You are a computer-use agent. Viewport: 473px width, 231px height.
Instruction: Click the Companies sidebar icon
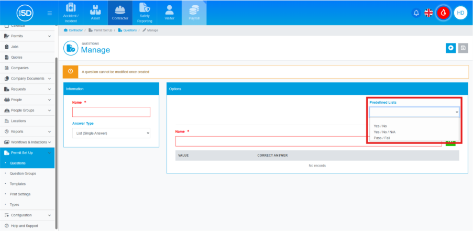coord(7,68)
